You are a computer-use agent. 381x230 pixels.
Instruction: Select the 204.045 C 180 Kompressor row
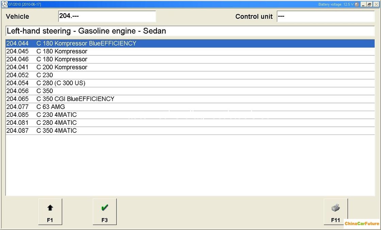(190, 51)
